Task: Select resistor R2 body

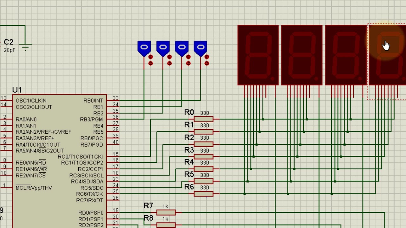Action: point(203,144)
